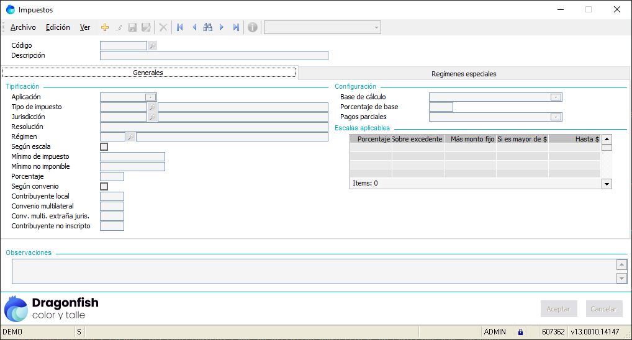
Task: Click the Mínimo no imponible input field
Action: (x=132, y=166)
